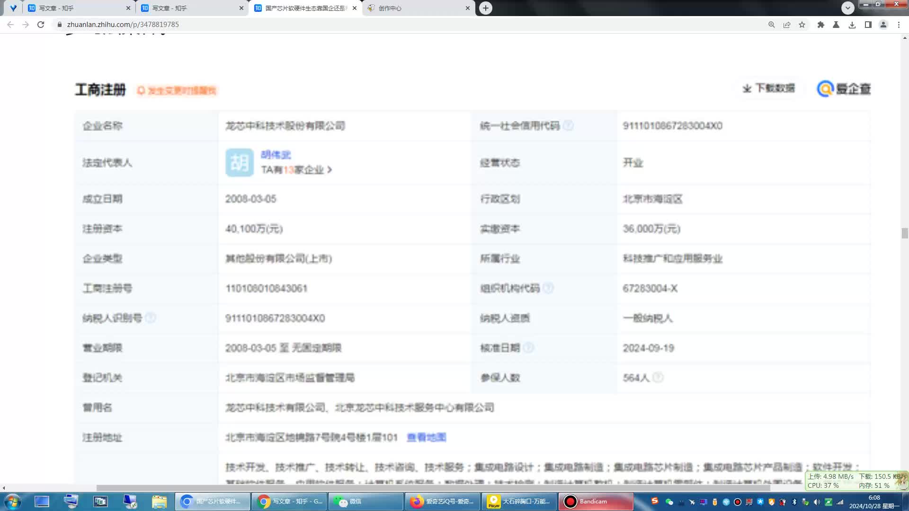Viewport: 909px width, 511px height.
Task: Bookmark this page with the star icon
Action: pyautogui.click(x=802, y=24)
